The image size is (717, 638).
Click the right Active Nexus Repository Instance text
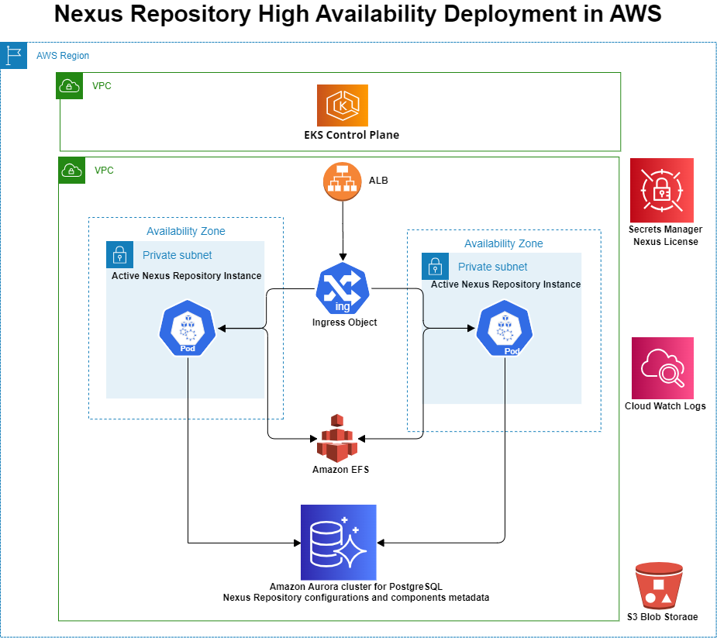[505, 284]
